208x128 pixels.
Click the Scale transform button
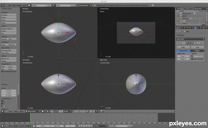9,20
